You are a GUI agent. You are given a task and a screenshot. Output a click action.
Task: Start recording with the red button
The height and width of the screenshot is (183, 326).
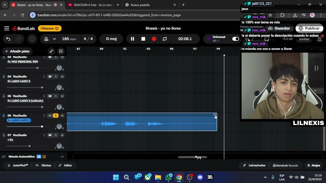[x=154, y=39]
